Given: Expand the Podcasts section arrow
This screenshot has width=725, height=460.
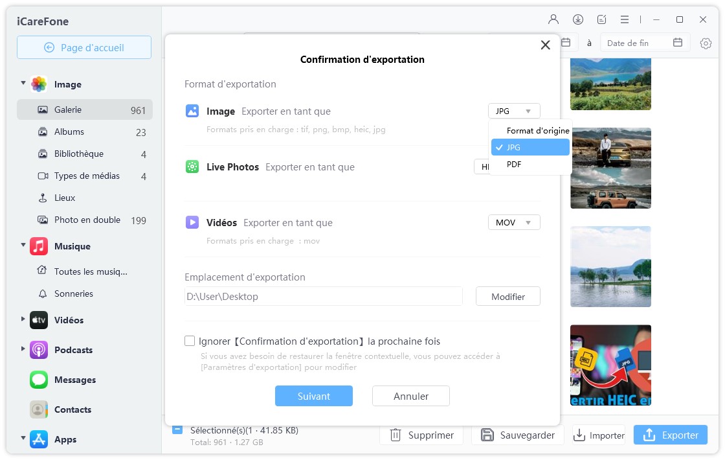Looking at the screenshot, I should (23, 349).
